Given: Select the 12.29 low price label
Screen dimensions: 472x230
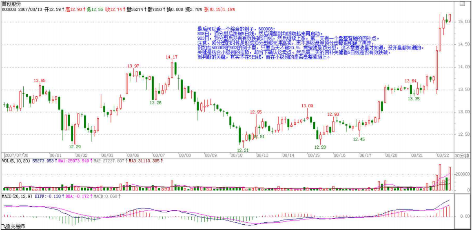Looking at the screenshot, I should click(75, 147).
